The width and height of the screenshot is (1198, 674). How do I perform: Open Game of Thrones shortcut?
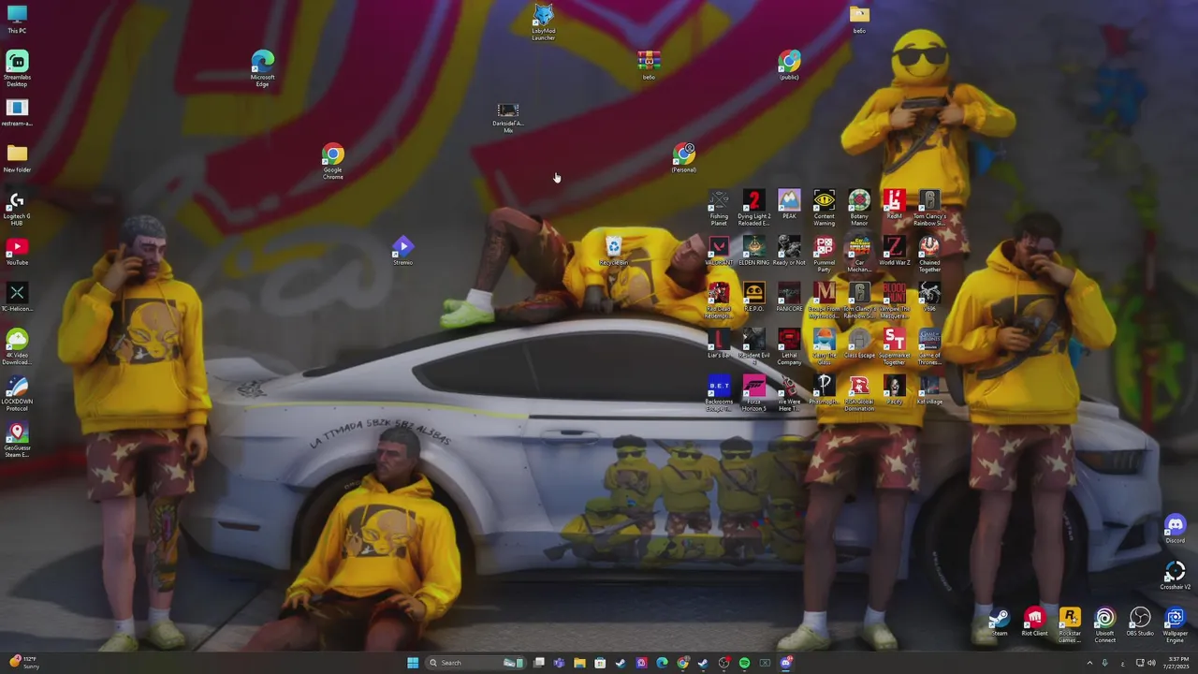click(929, 346)
